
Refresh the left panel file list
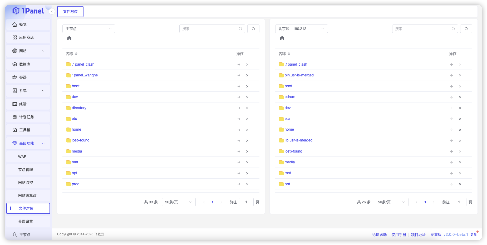click(253, 28)
